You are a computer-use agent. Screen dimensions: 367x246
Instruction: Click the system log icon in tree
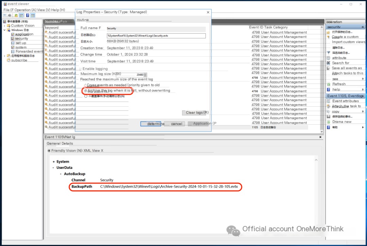pyautogui.click(x=13, y=48)
